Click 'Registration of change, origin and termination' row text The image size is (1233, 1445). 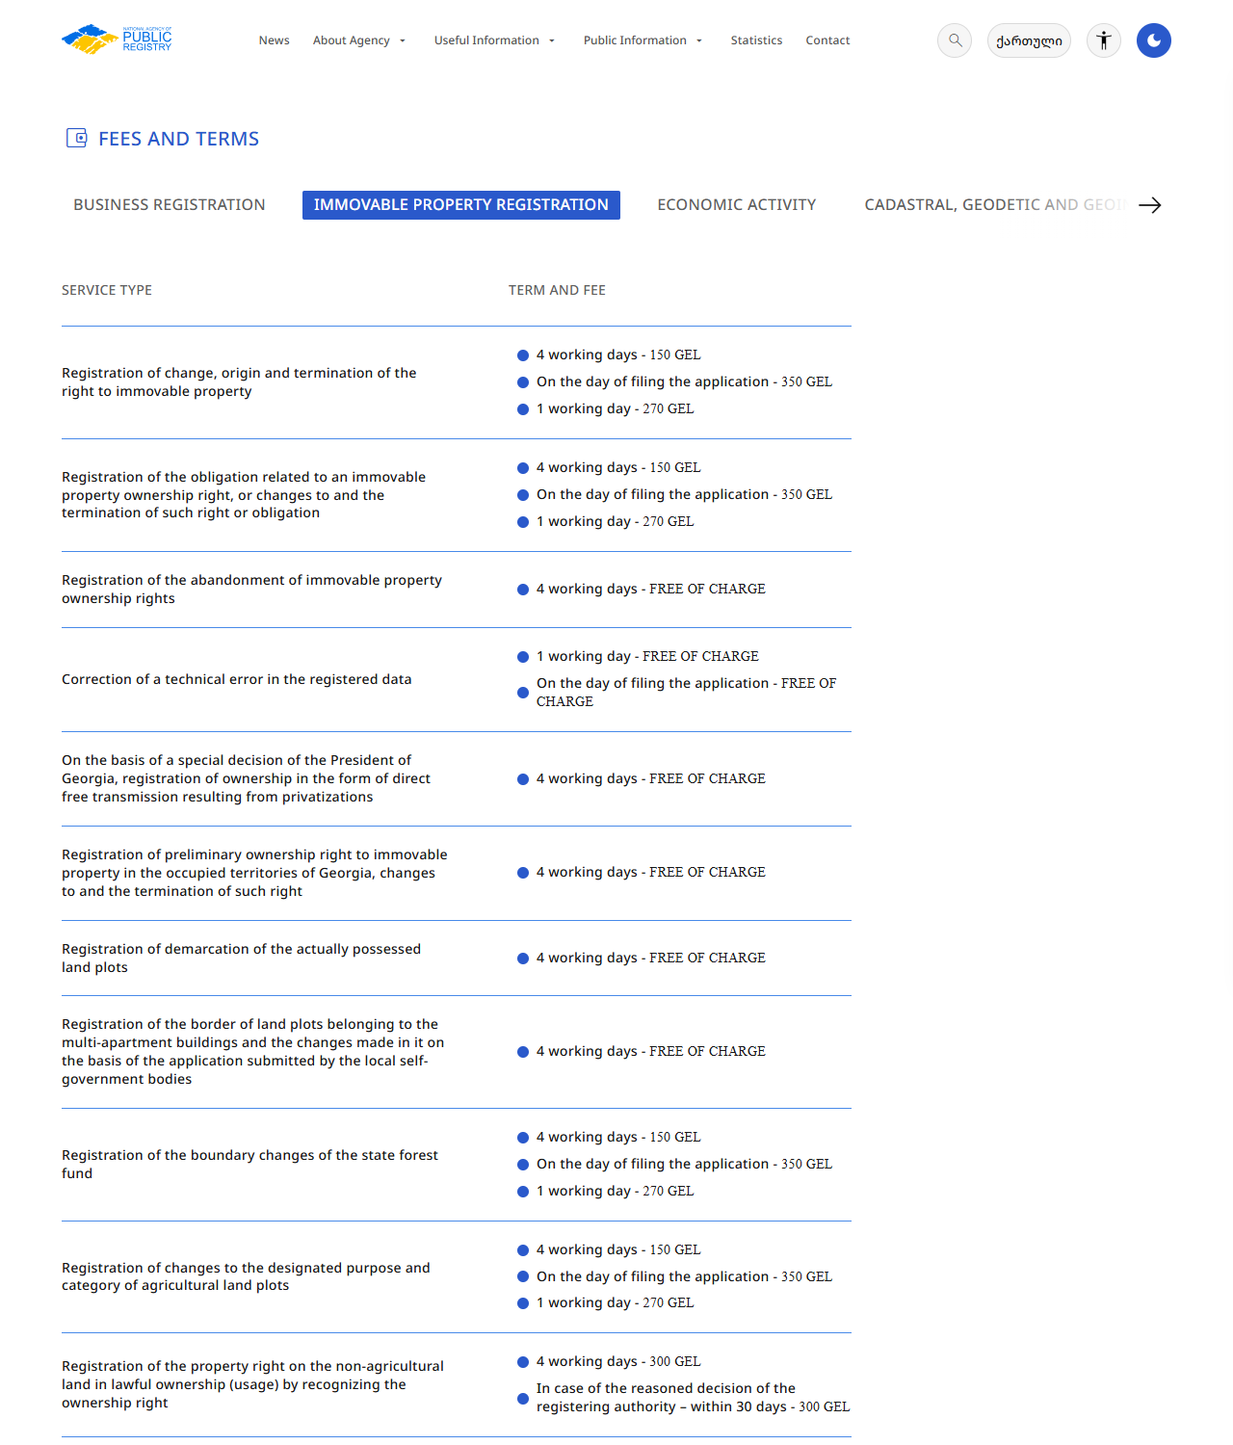tap(239, 382)
